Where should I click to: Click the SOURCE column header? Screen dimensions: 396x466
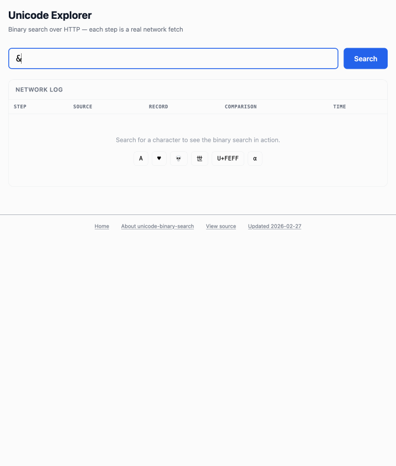pyautogui.click(x=83, y=106)
